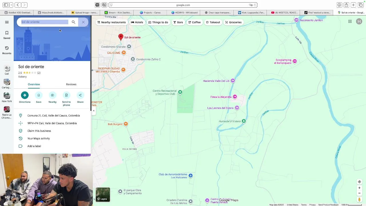This screenshot has width=366, height=206.
Task: Open Google apps grid
Action: (350, 21)
